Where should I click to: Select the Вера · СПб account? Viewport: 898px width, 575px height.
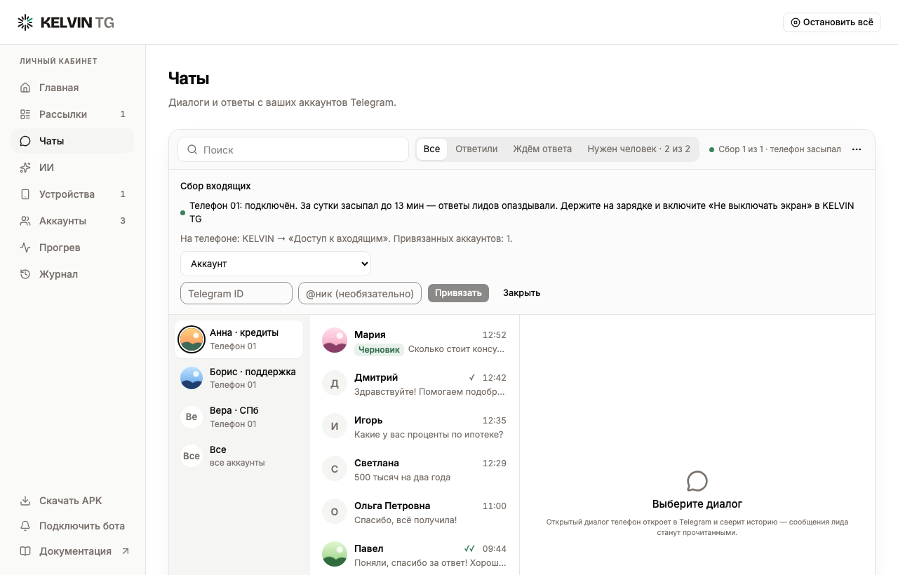[x=239, y=417]
